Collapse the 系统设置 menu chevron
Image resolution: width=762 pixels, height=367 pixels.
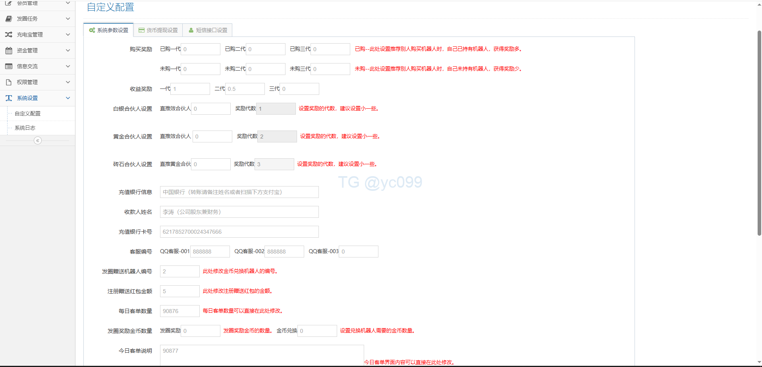click(68, 98)
